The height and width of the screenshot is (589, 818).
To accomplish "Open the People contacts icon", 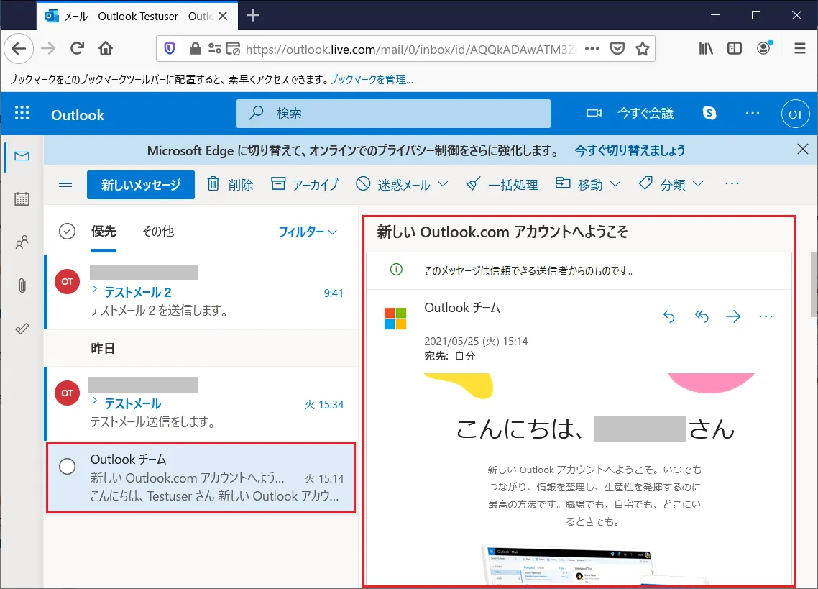I will click(x=22, y=242).
